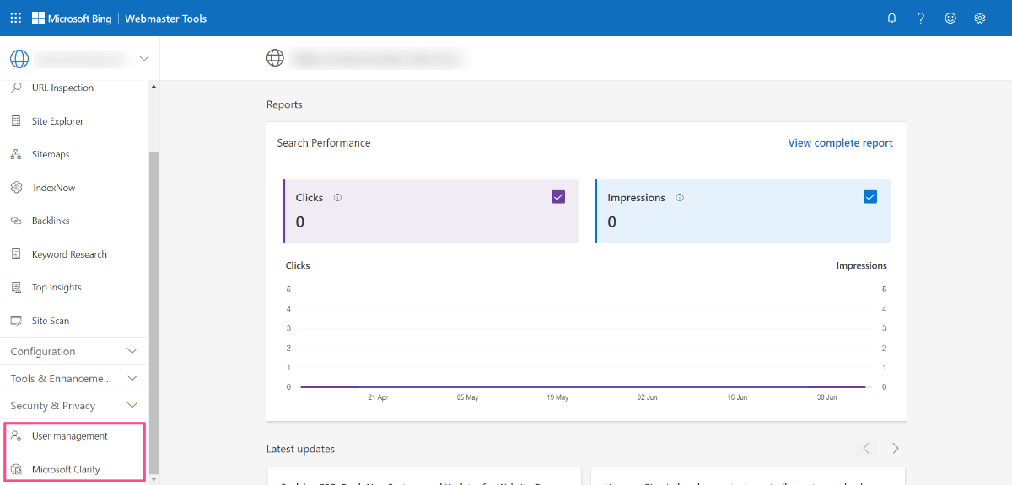The image size is (1012, 485).
Task: Click the sidebar scroll up arrow
Action: pyautogui.click(x=153, y=87)
